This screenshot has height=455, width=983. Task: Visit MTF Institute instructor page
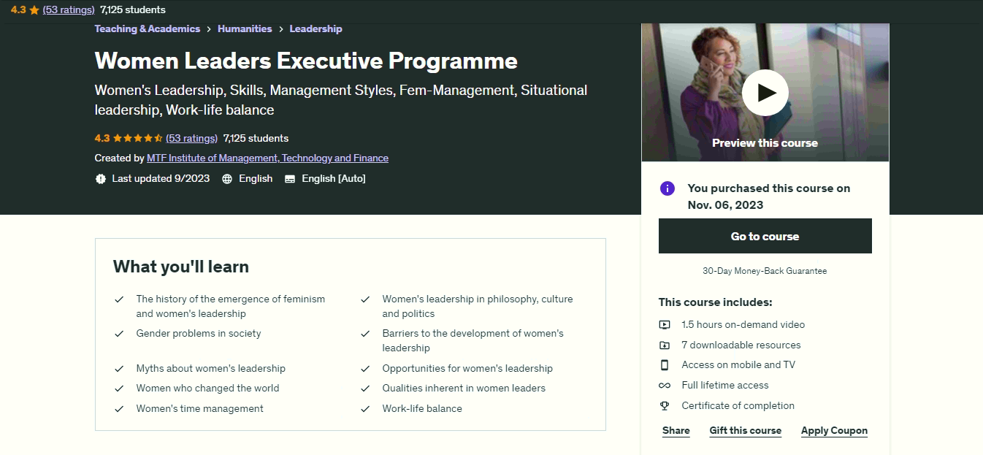pos(267,158)
